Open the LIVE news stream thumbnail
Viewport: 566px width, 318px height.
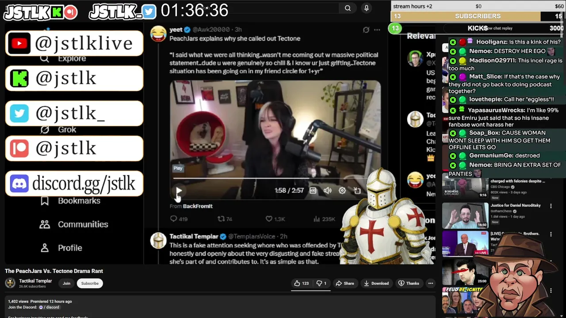click(465, 243)
